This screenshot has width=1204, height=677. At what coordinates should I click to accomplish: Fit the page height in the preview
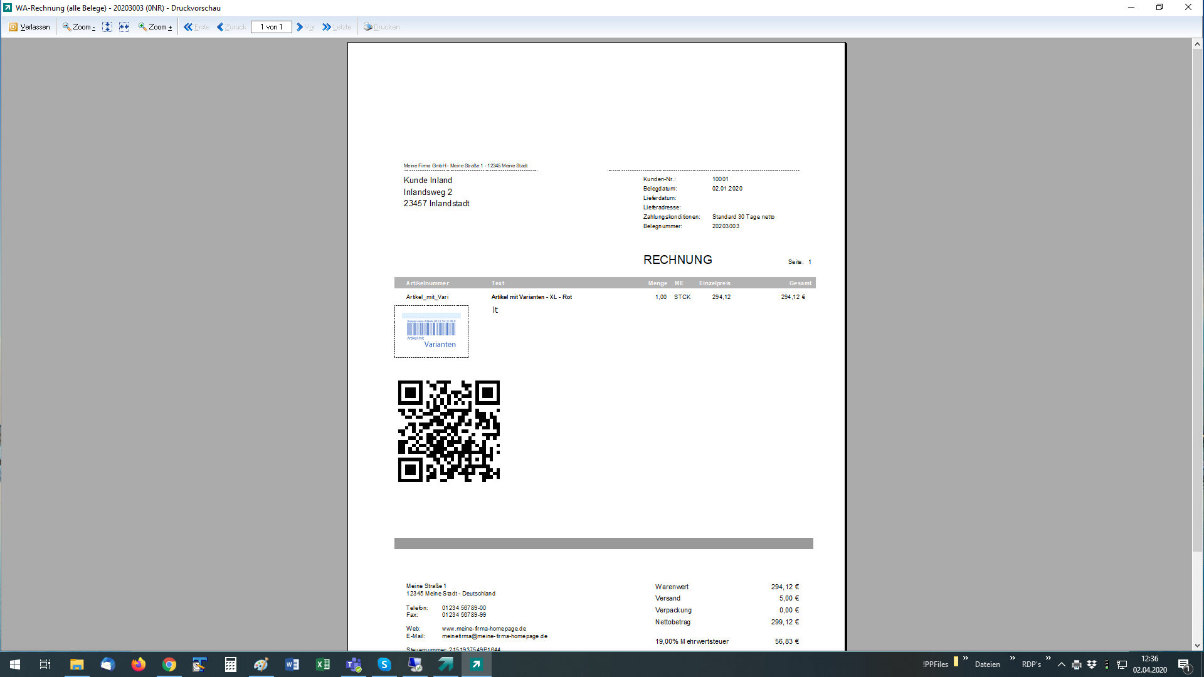coord(107,27)
